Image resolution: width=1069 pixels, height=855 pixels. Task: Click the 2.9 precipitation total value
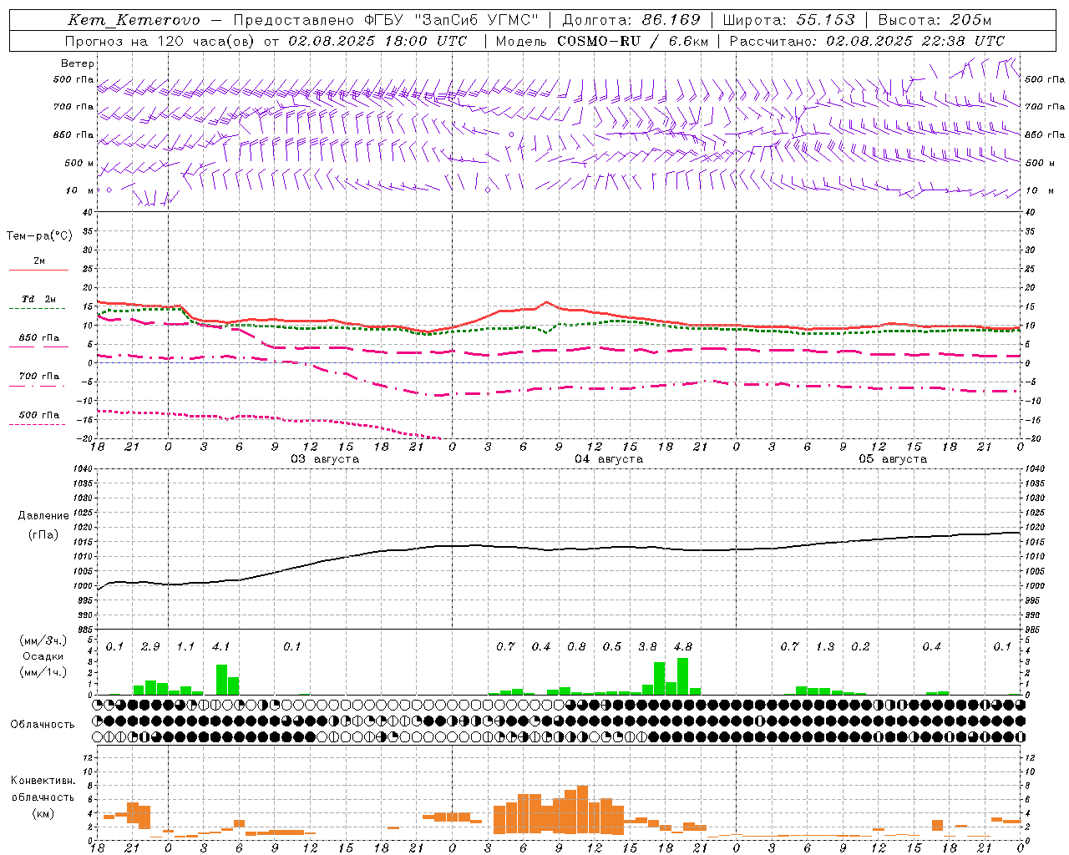pyautogui.click(x=150, y=647)
